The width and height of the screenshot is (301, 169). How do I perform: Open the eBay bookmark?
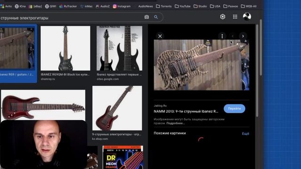(35, 6)
